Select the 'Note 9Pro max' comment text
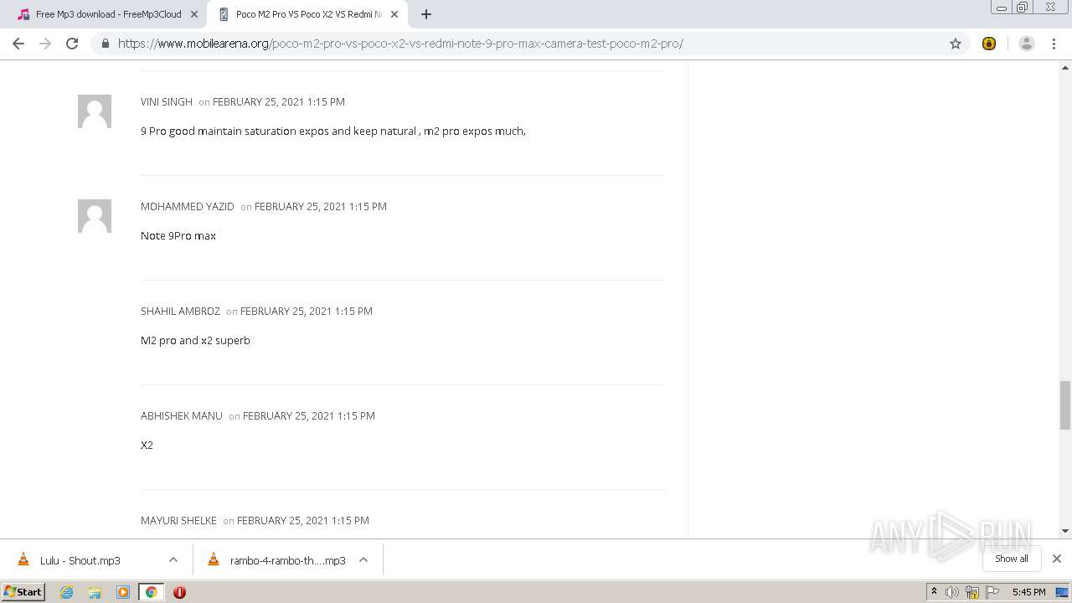 click(178, 235)
